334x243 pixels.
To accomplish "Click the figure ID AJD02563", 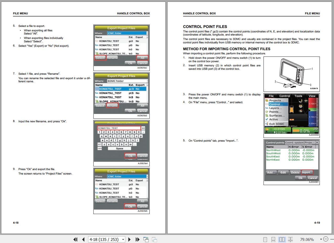I will point(142,115).
